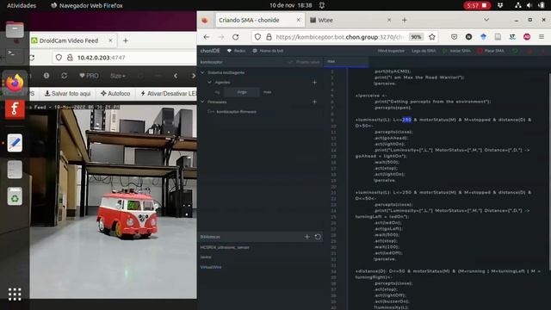Switch to DroidCam Video Feed tab

point(72,40)
